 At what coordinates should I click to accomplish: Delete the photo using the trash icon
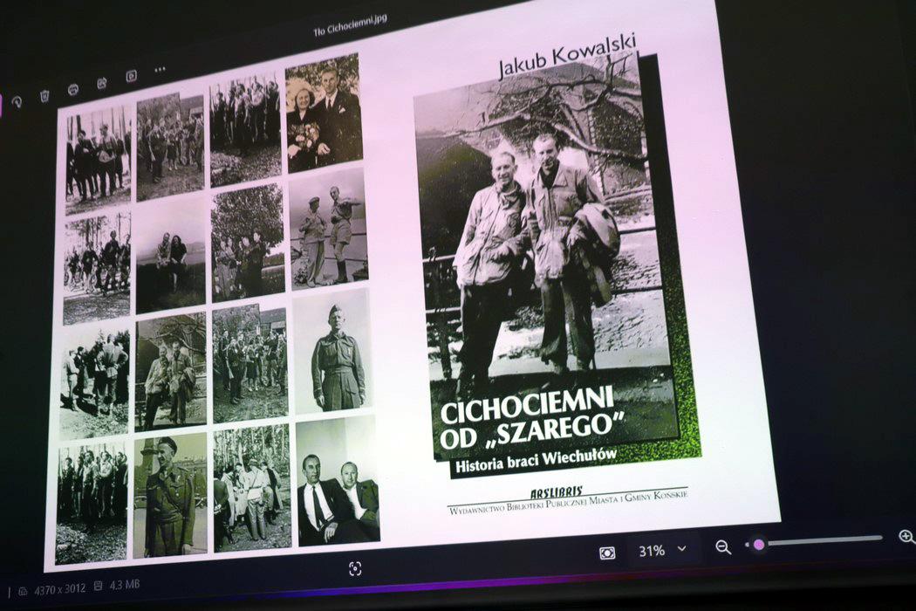(45, 96)
